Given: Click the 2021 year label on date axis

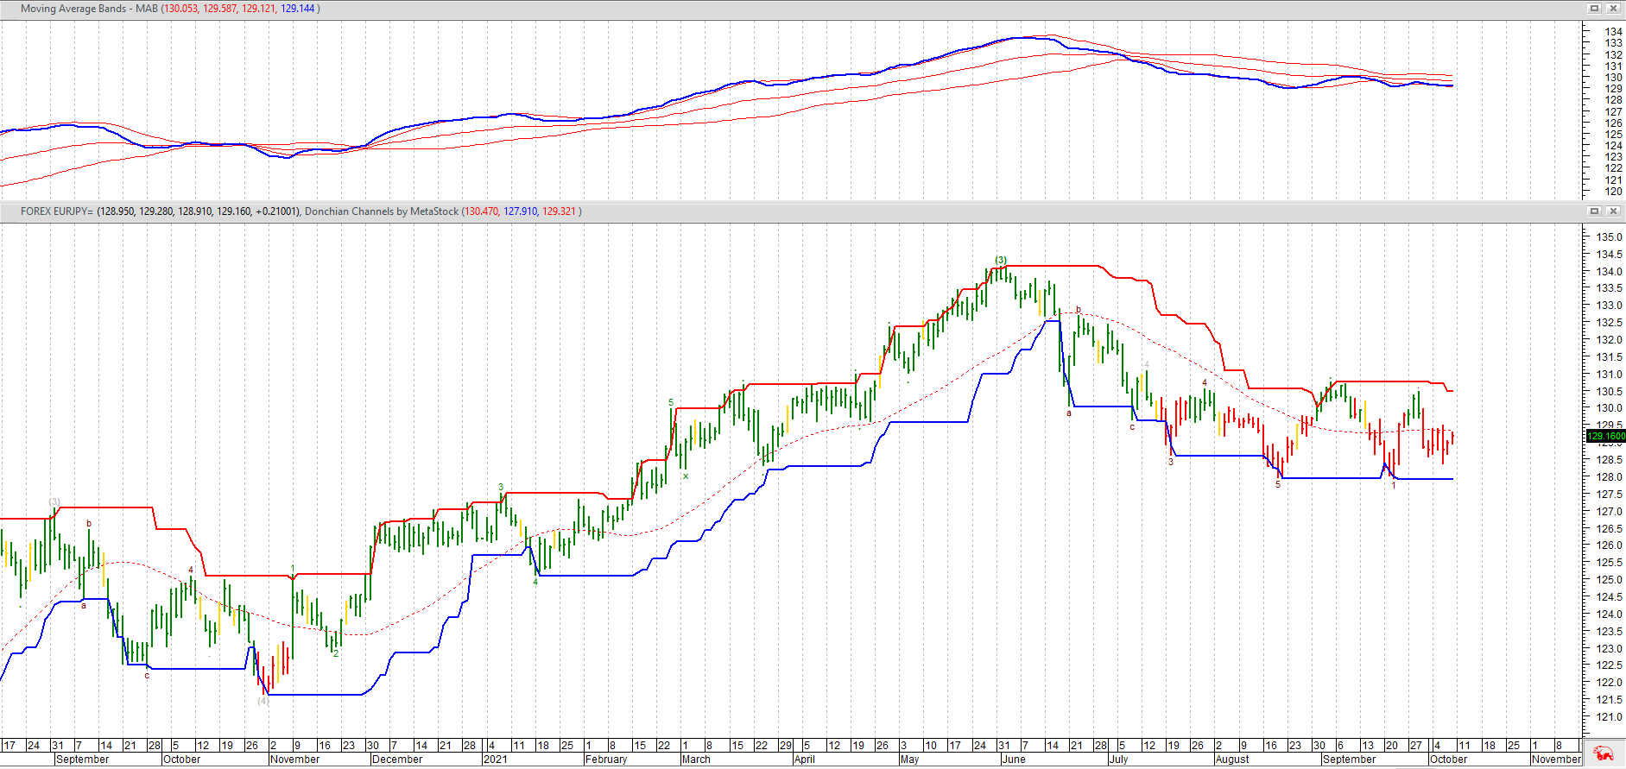Looking at the screenshot, I should point(496,760).
